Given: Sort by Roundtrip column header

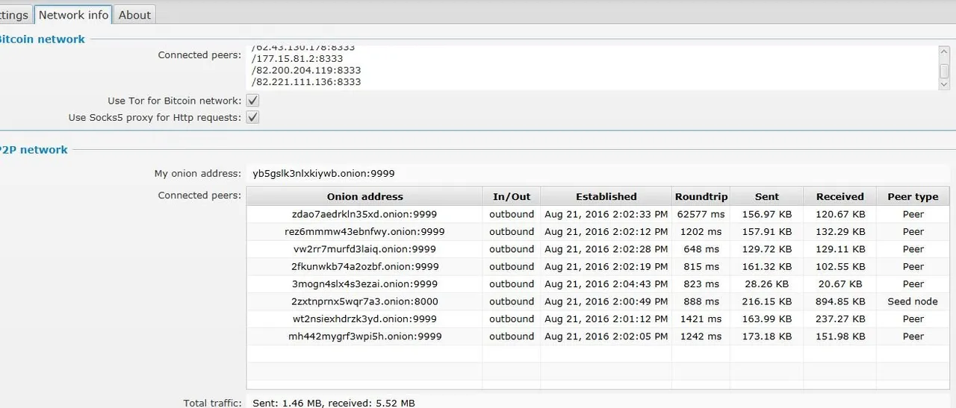Looking at the screenshot, I should [701, 197].
